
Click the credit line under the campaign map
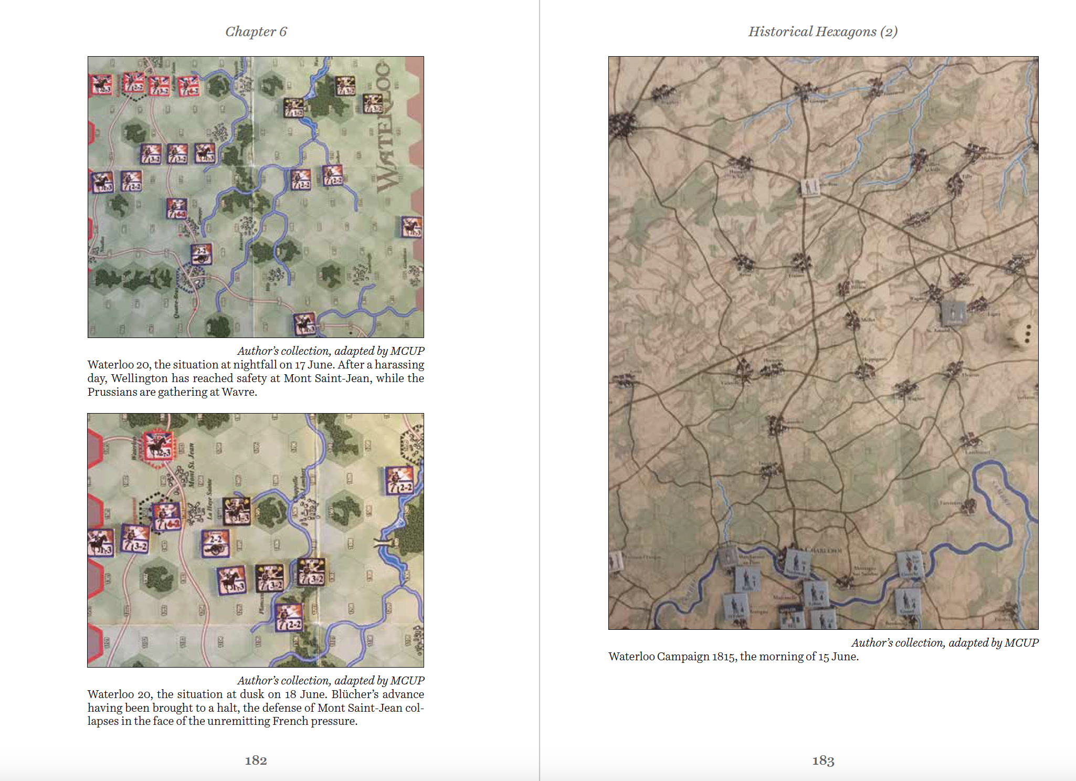944,643
